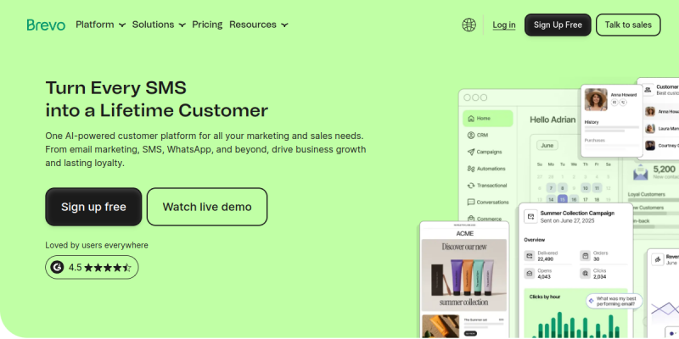
Task: Click Anna Howard's profile photo
Action: coord(596,99)
